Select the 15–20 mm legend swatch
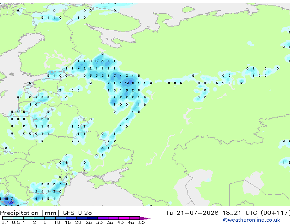This screenshot has height=224, width=290. [x=71, y=218]
